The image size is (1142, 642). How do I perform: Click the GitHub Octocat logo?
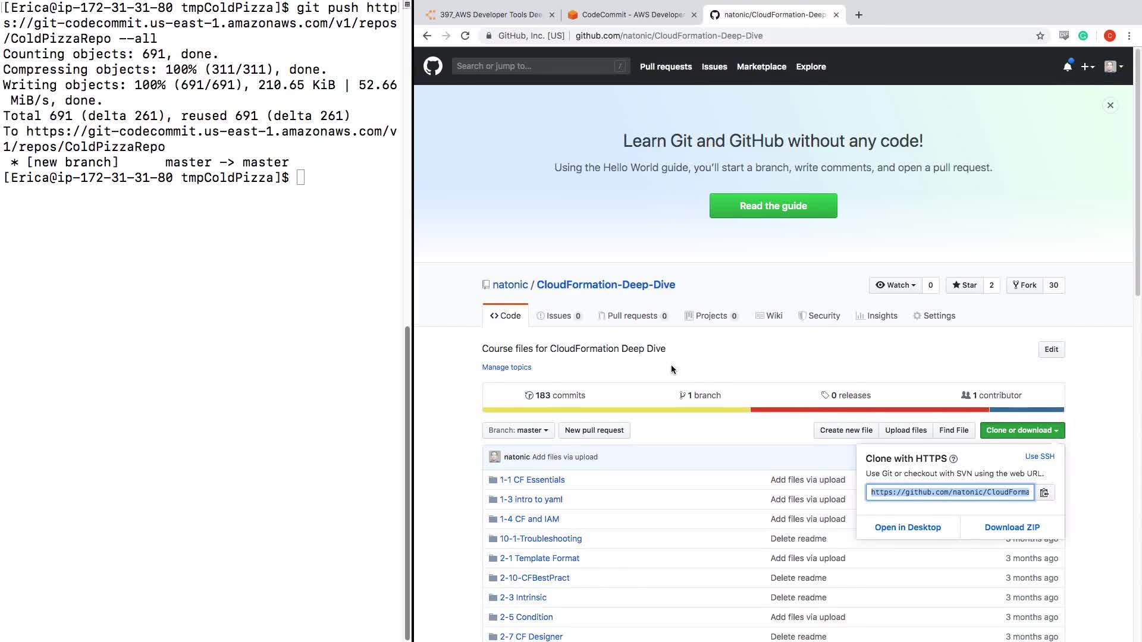(432, 66)
